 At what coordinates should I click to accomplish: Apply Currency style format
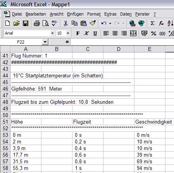[144, 33]
